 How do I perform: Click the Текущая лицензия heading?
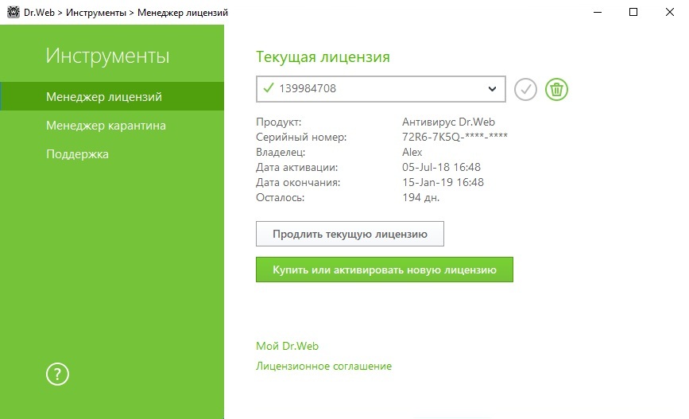[x=323, y=56]
